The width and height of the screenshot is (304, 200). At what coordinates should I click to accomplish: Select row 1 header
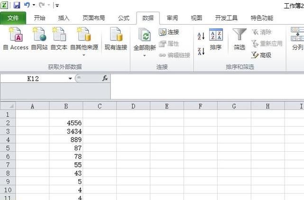click(x=8, y=114)
